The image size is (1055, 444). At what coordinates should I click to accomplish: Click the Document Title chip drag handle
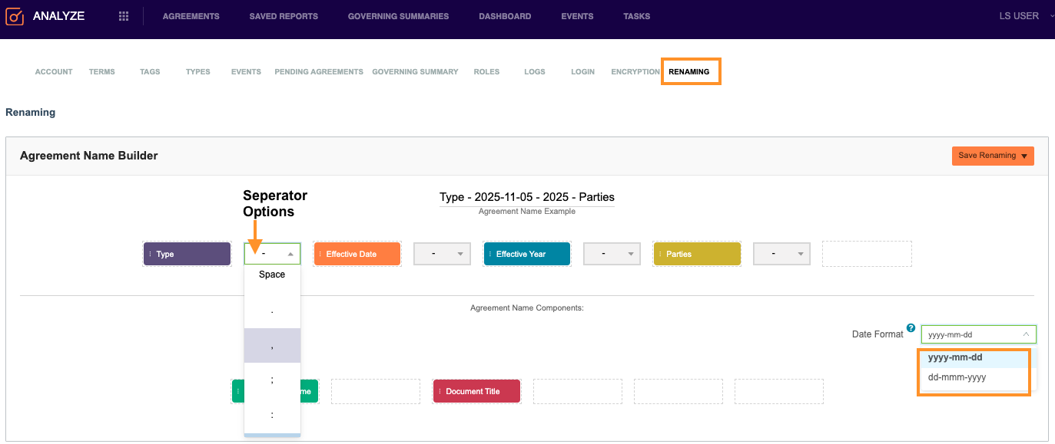click(440, 392)
